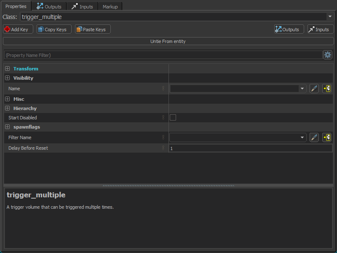
Task: Open the entity picker beside Name
Action: pos(327,89)
